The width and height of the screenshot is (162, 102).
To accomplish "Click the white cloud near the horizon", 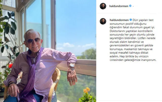I will [x=68, y=45].
